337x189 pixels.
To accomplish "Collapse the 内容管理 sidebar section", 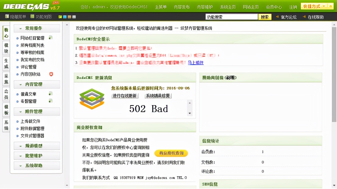I will [x=37, y=84].
